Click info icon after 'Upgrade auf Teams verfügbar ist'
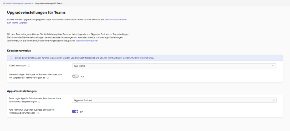This screenshot has height=131, width=290. pos(48,78)
